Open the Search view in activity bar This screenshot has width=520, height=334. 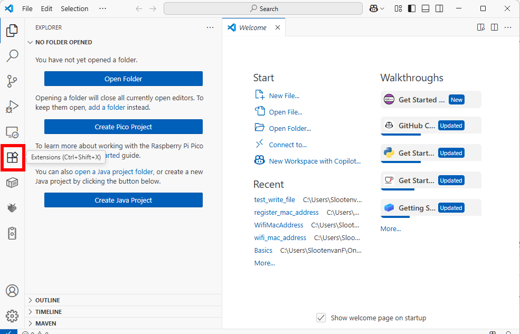coord(12,56)
